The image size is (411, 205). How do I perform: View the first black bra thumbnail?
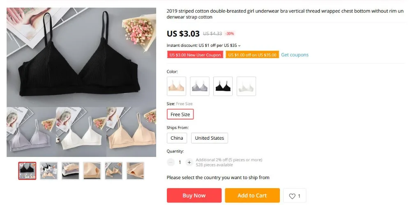27,170
